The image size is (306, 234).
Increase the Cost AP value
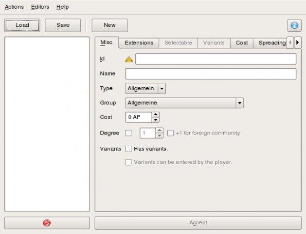[x=156, y=115]
